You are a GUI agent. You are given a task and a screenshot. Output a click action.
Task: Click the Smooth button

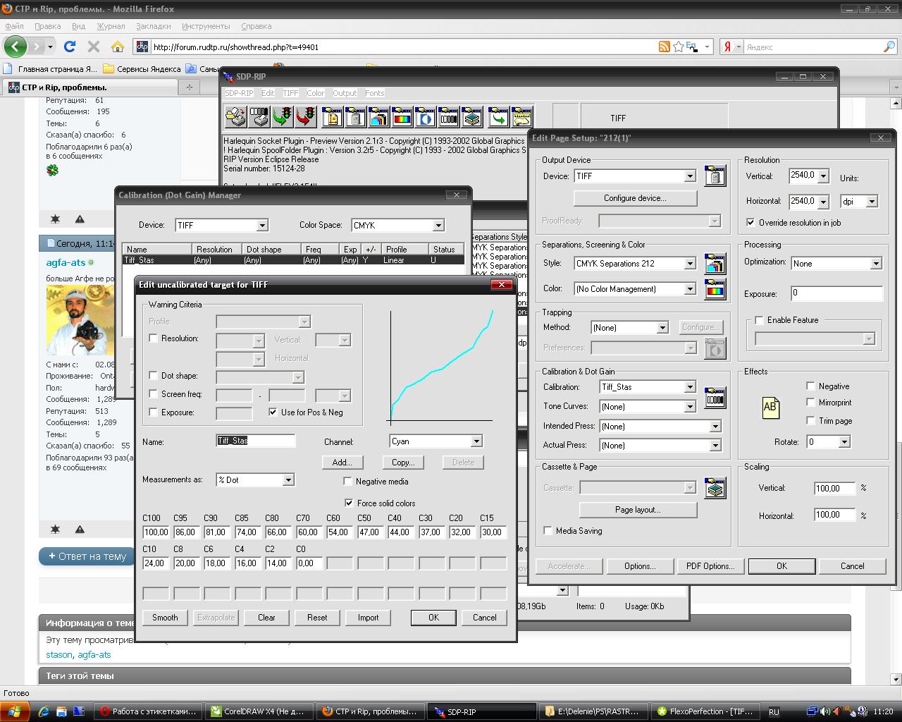165,618
